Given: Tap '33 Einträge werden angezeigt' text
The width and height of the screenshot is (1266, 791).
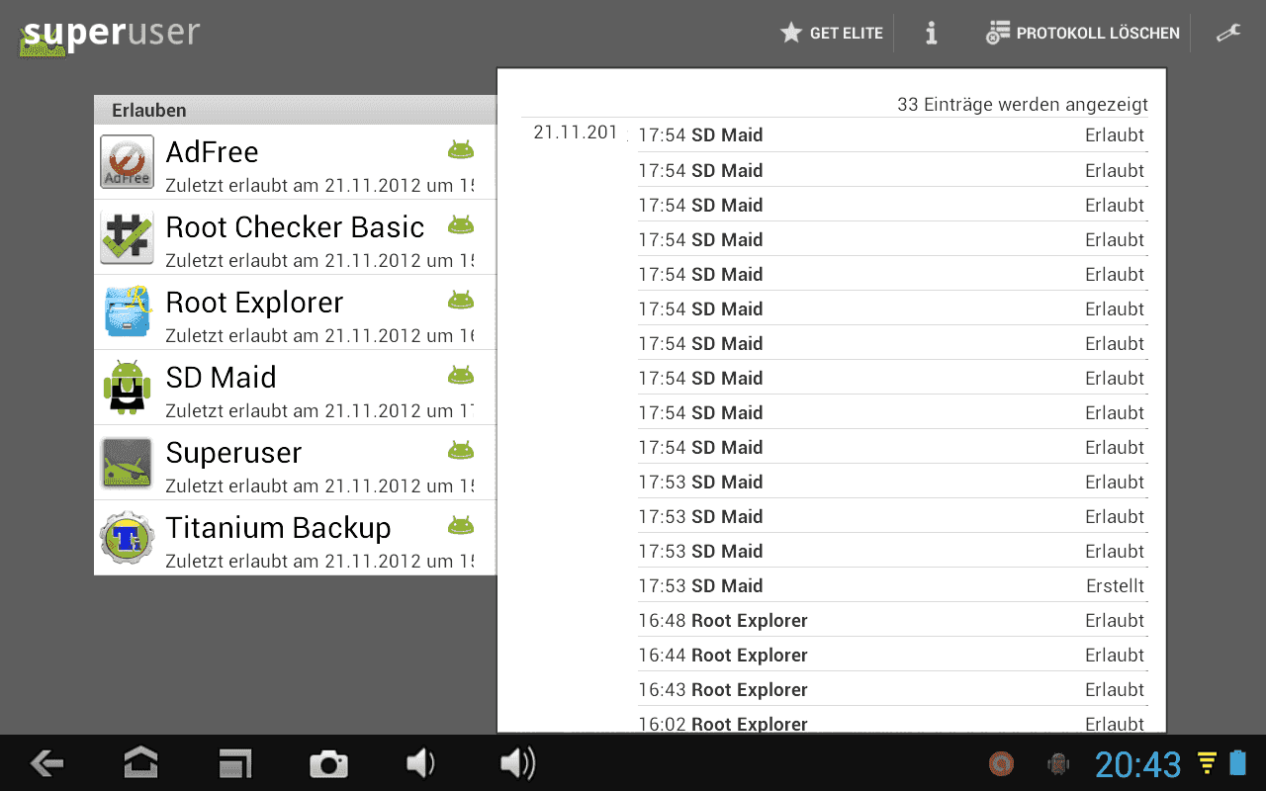Looking at the screenshot, I should point(1023,104).
